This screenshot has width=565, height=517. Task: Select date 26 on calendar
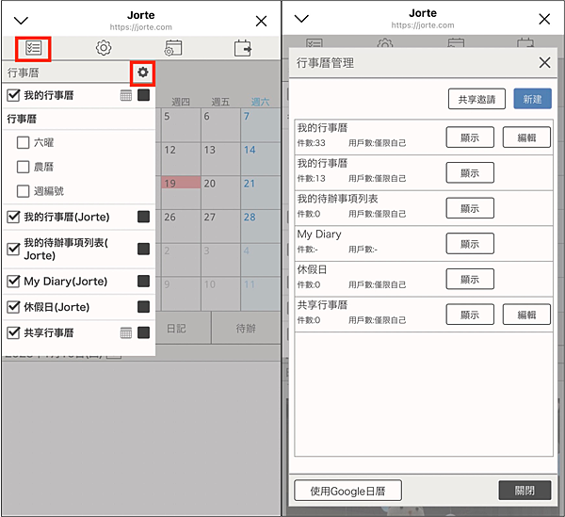(x=181, y=226)
